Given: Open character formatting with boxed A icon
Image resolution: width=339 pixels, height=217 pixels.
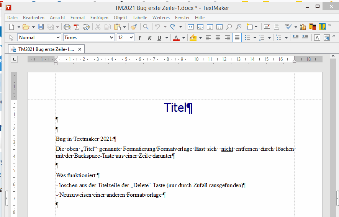Looking at the screenshot, I should pyautogui.click(x=317, y=38).
